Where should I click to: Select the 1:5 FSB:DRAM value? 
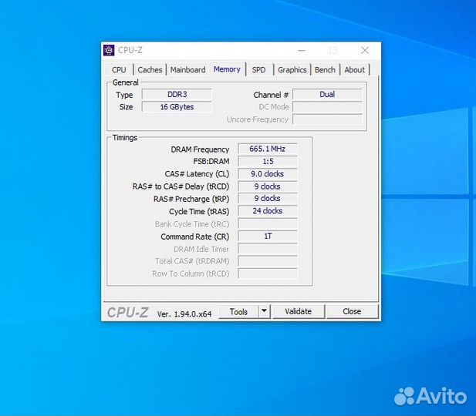[268, 161]
